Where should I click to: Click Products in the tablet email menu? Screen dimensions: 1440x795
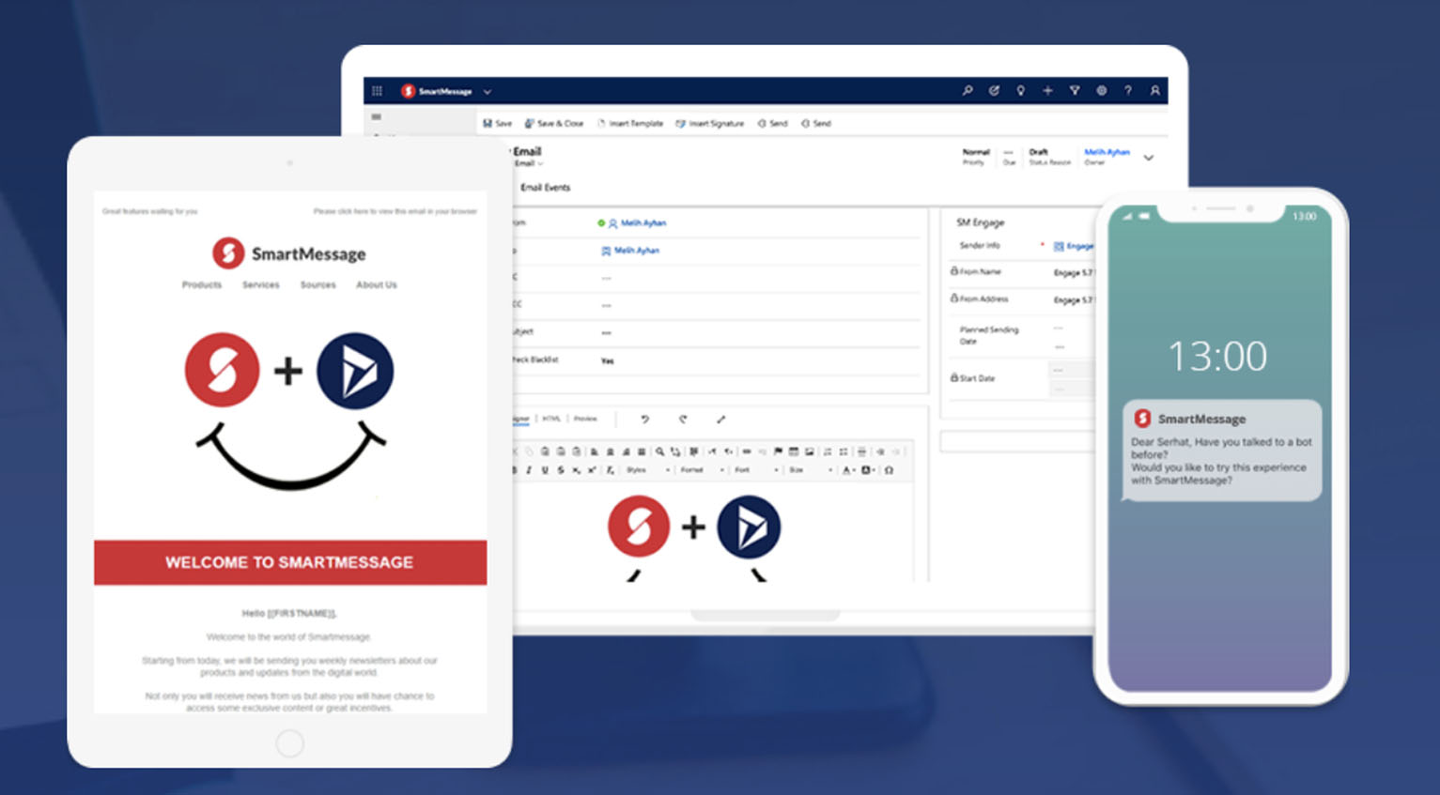tap(202, 285)
